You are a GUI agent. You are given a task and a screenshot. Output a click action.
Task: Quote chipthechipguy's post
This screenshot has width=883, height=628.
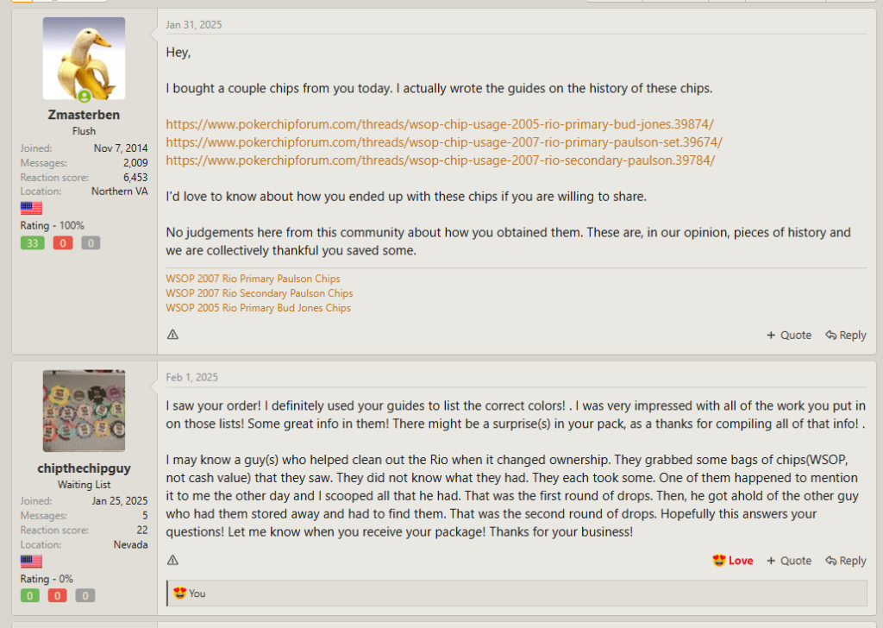coord(789,561)
